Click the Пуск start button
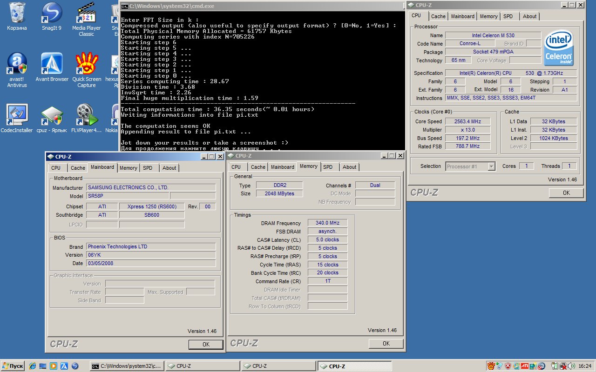596x372 pixels. pyautogui.click(x=13, y=366)
